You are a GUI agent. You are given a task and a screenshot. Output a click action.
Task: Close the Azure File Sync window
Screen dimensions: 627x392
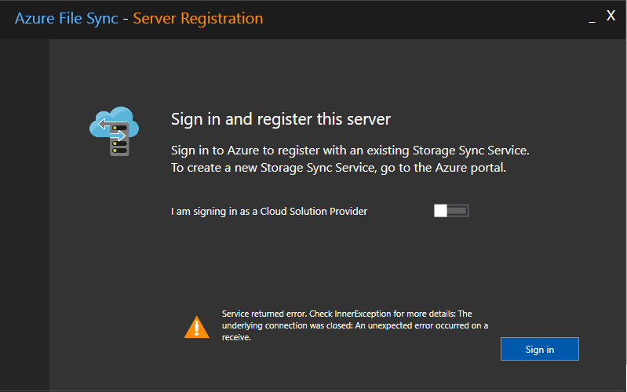(611, 16)
